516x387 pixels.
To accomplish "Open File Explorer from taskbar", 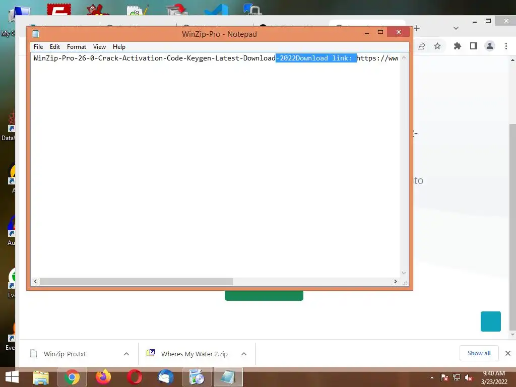I will pyautogui.click(x=41, y=377).
